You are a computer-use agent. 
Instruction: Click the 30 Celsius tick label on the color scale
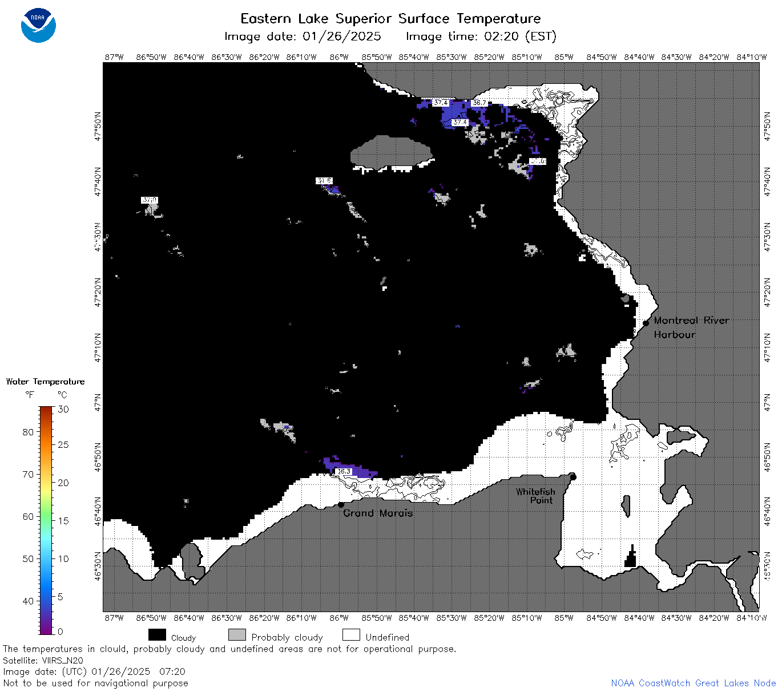[x=63, y=409]
